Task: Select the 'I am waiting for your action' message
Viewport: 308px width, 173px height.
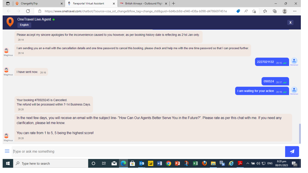Action: click(x=262, y=91)
